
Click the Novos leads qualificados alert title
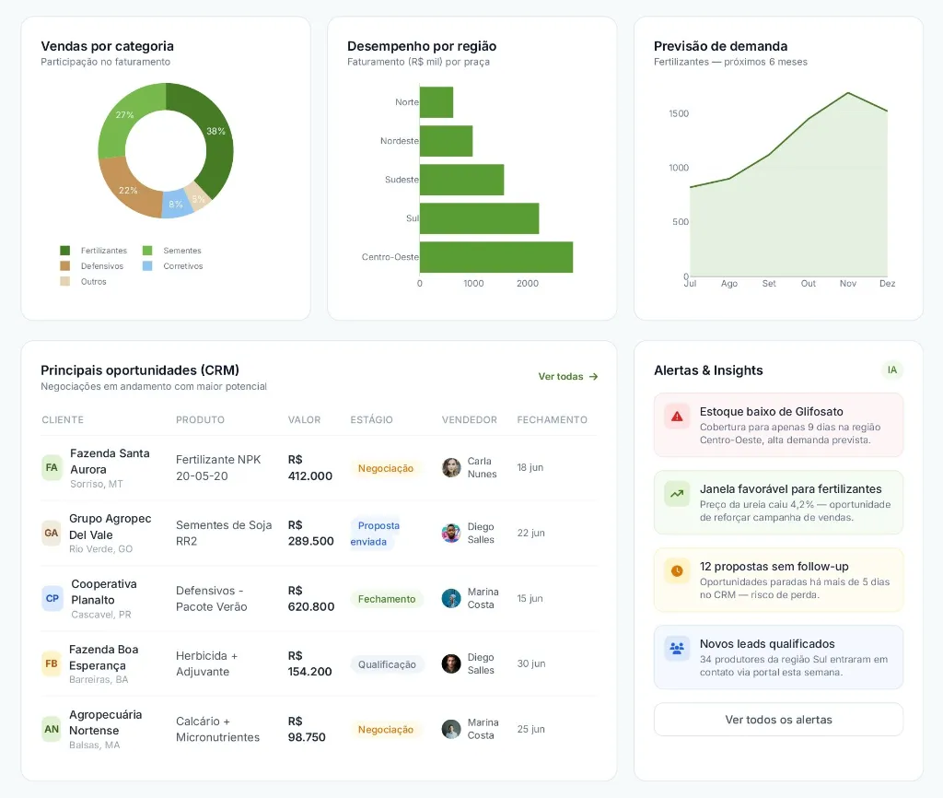click(767, 644)
